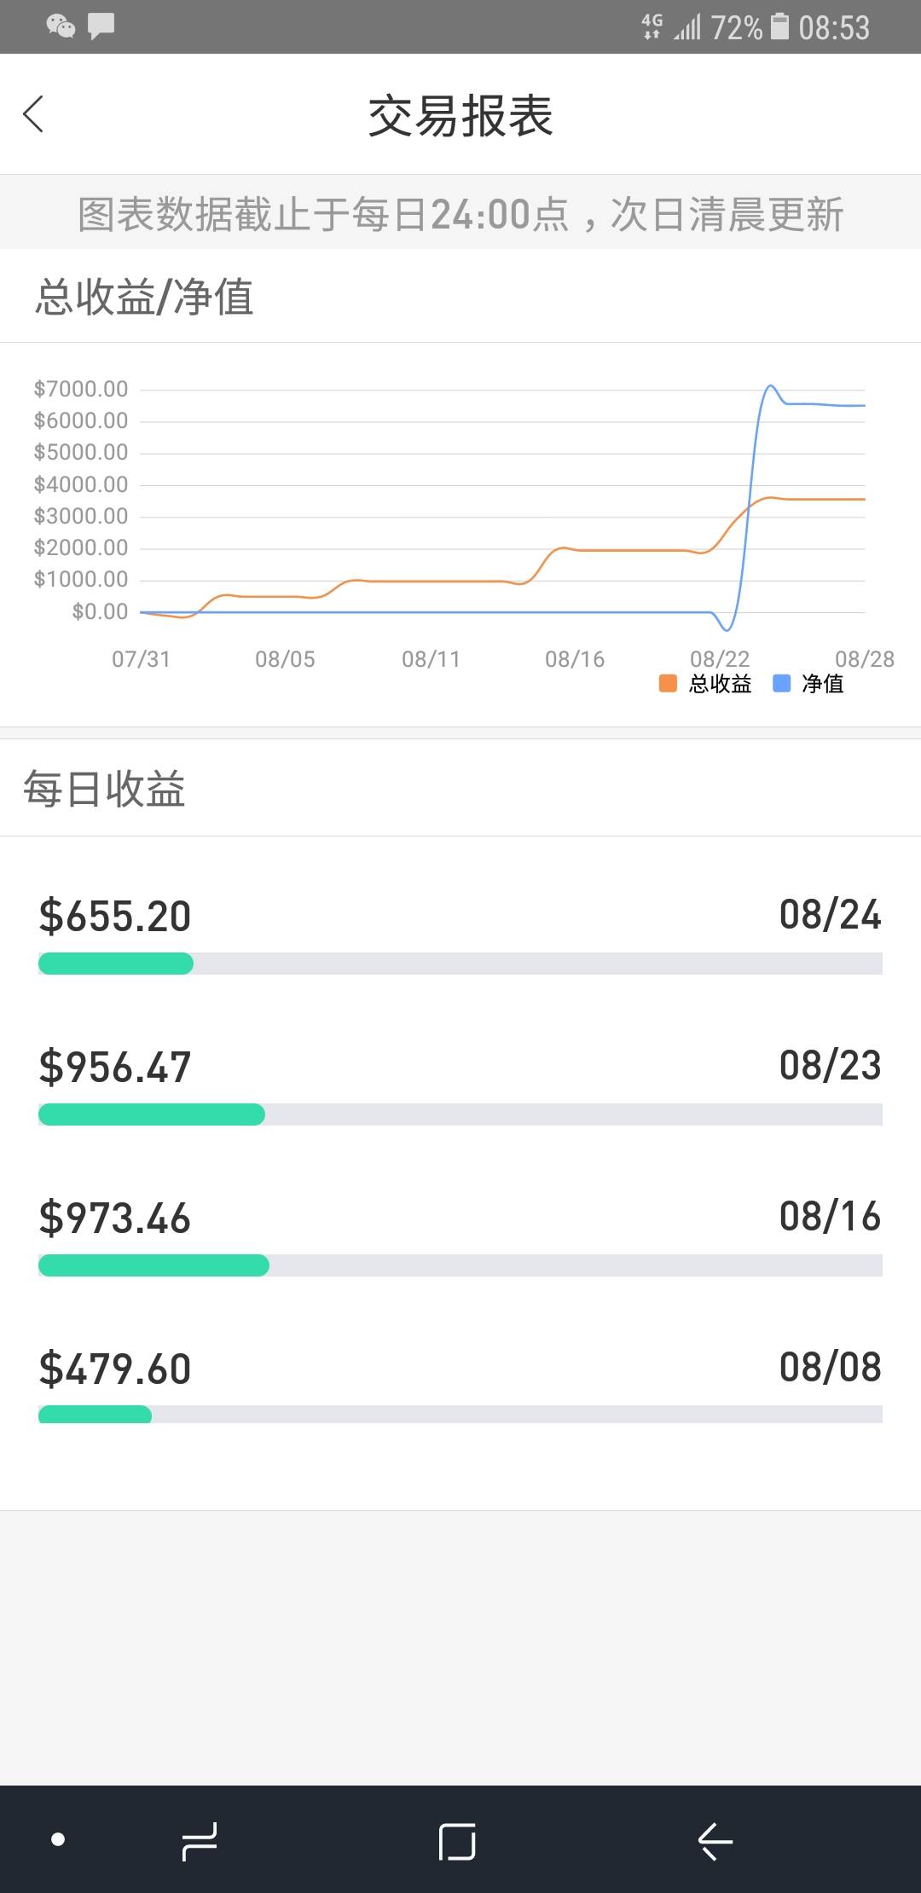Tap the navigation bar dot icon

(58, 1839)
